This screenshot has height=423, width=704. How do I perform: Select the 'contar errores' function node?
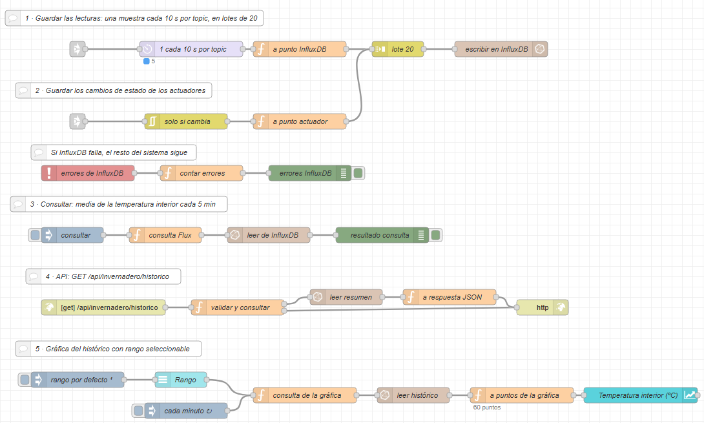click(202, 173)
